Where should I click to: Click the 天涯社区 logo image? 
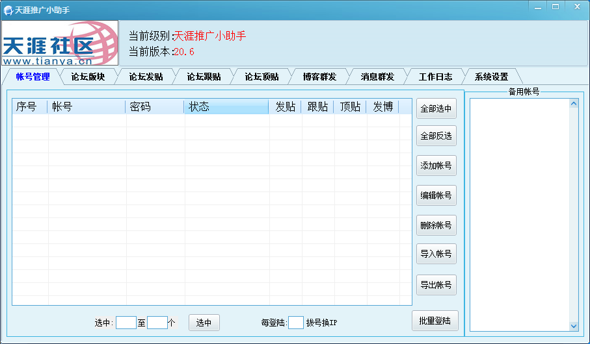pyautogui.click(x=60, y=43)
